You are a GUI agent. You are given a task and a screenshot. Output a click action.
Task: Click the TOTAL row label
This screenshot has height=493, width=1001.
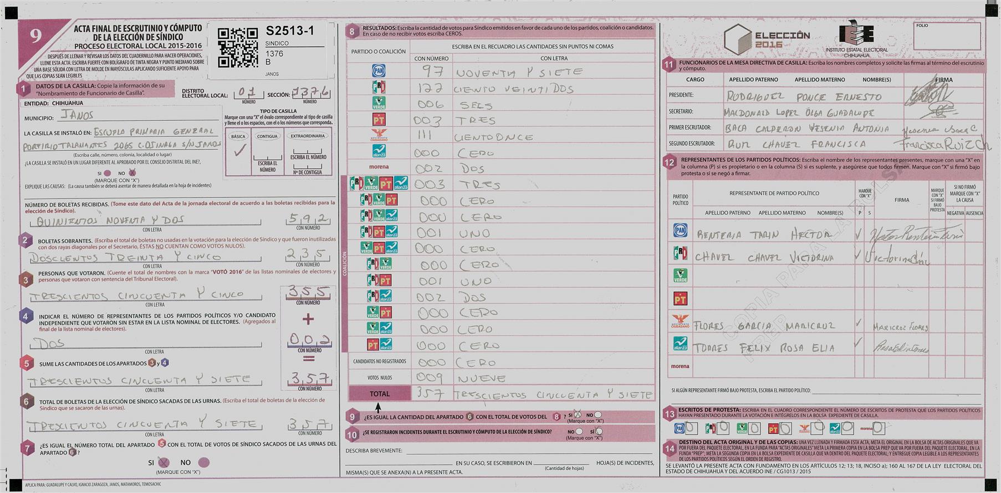pos(380,394)
